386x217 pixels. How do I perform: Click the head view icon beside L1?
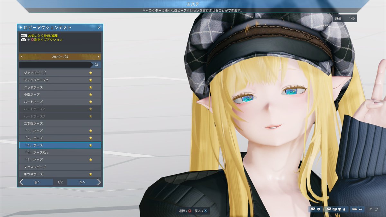pyautogui.click(x=318, y=209)
